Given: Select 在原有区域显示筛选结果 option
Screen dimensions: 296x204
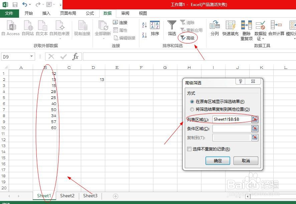Looking at the screenshot, I should click(193, 102).
